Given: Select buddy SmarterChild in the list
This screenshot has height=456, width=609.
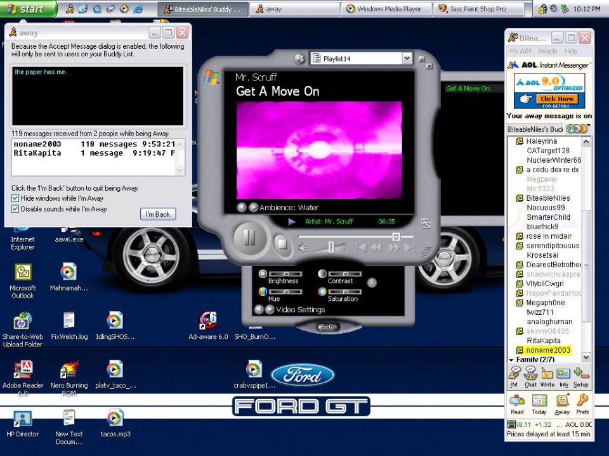Looking at the screenshot, I should pos(548,217).
